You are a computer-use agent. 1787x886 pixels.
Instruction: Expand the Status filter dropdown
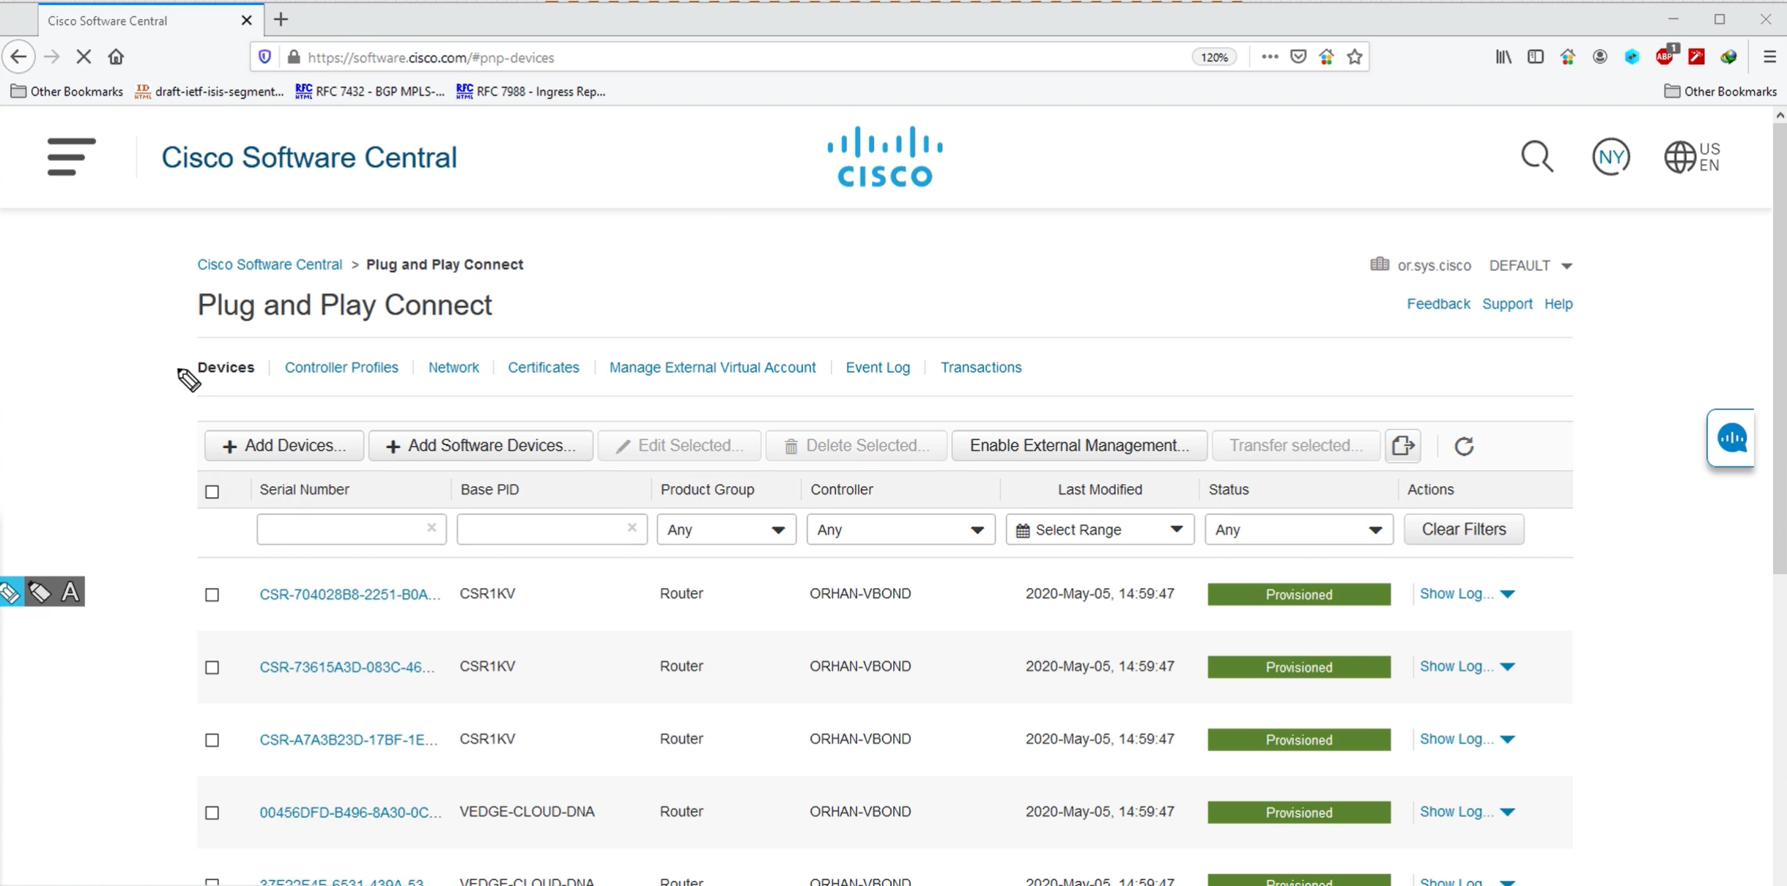coord(1298,529)
